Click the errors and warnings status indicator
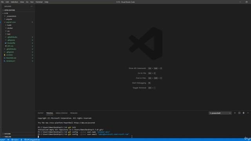Viewport: 251px width, 141px height. [x=15, y=140]
